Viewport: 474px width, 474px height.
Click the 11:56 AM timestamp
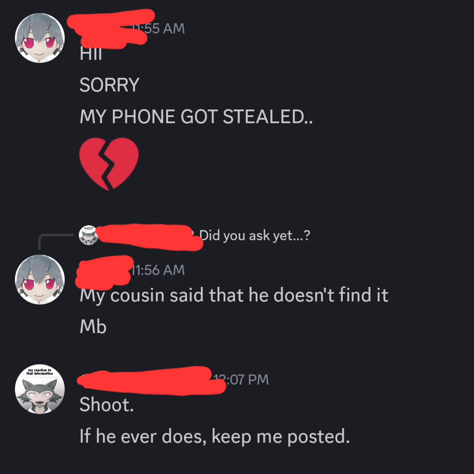[158, 270]
